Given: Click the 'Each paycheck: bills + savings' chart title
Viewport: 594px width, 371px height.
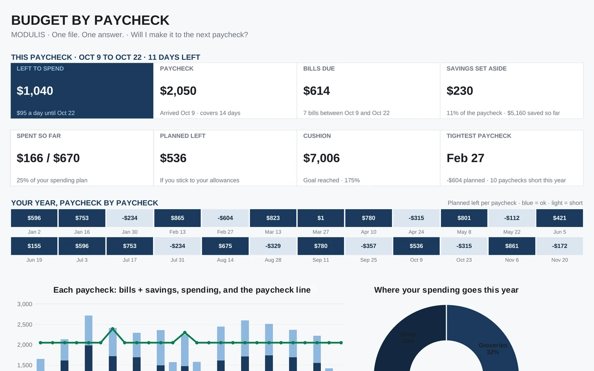Looking at the screenshot, I should tap(182, 290).
